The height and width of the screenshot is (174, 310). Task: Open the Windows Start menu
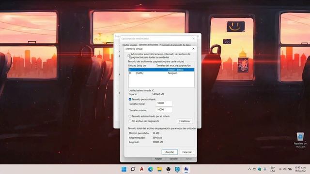pos(124,169)
